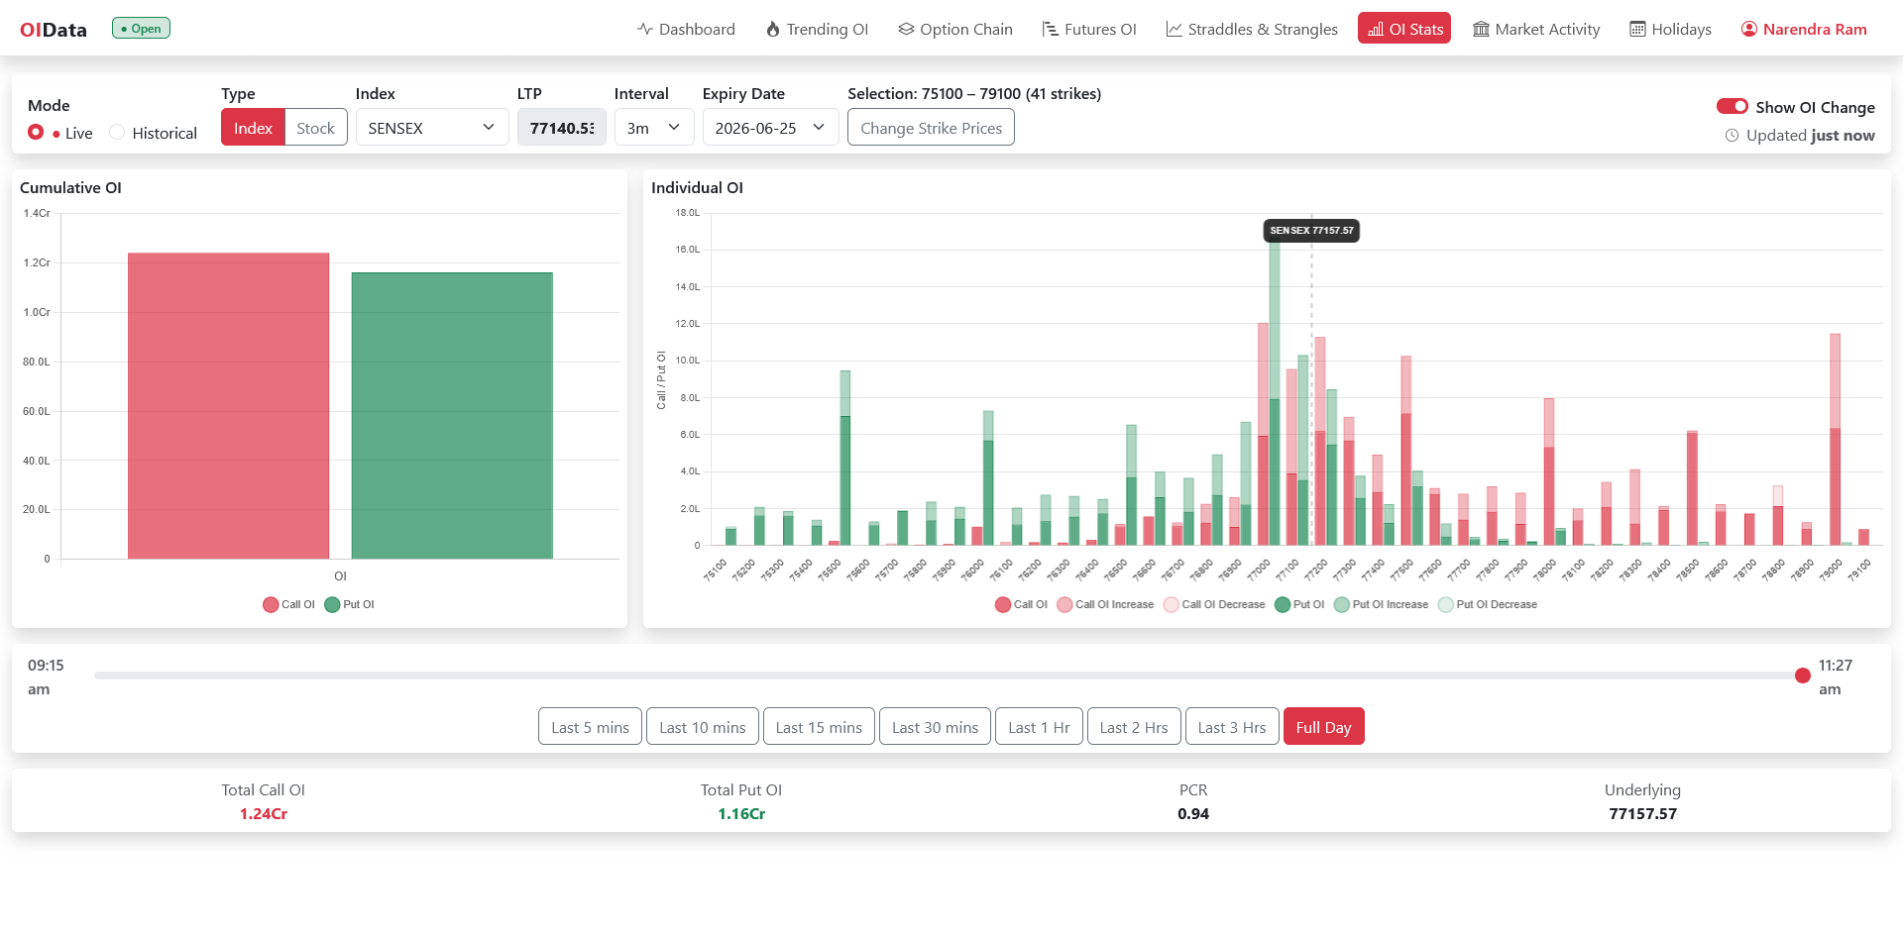Click the green Put OI cumulative bar

(x=452, y=416)
